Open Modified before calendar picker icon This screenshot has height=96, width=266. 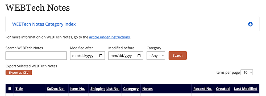coord(139,56)
